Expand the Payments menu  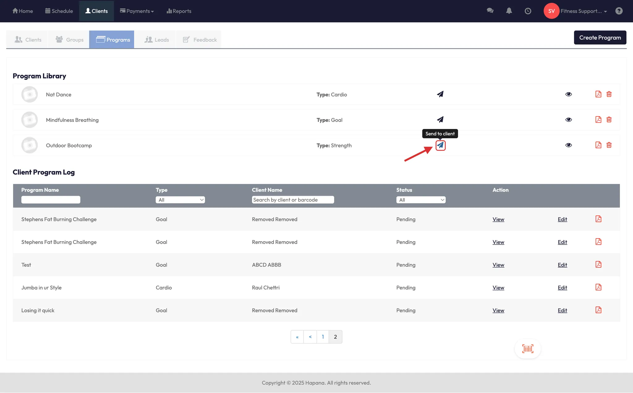137,11
